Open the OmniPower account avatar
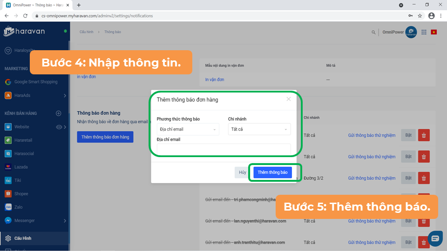The image size is (447, 251). [411, 32]
